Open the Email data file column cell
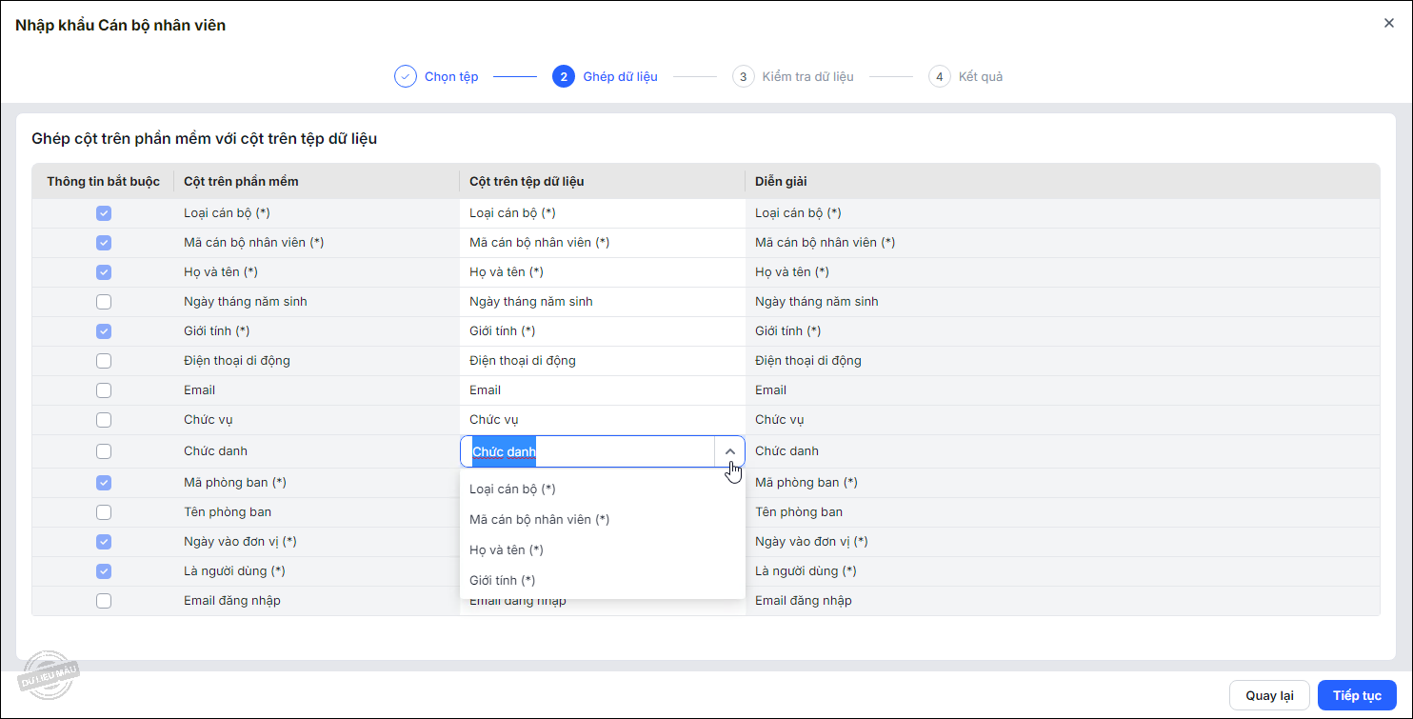The height and width of the screenshot is (719, 1413). click(602, 390)
